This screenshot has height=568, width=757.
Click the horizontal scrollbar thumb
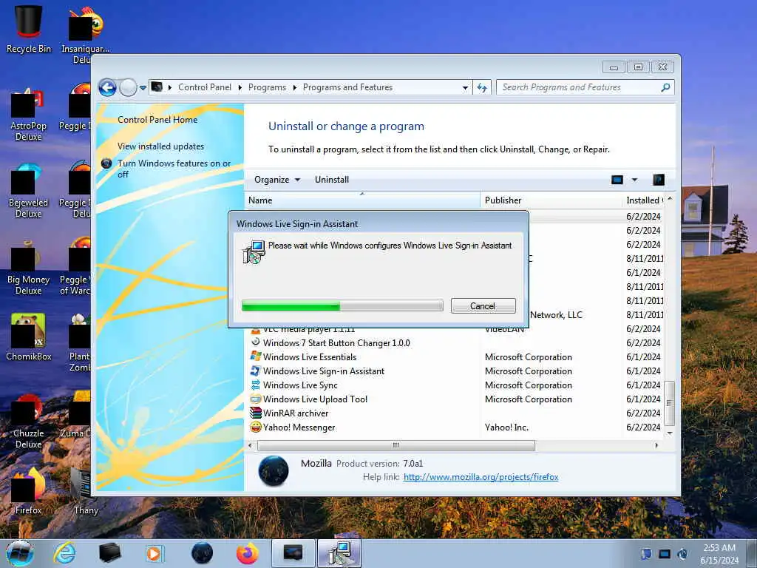coord(396,445)
